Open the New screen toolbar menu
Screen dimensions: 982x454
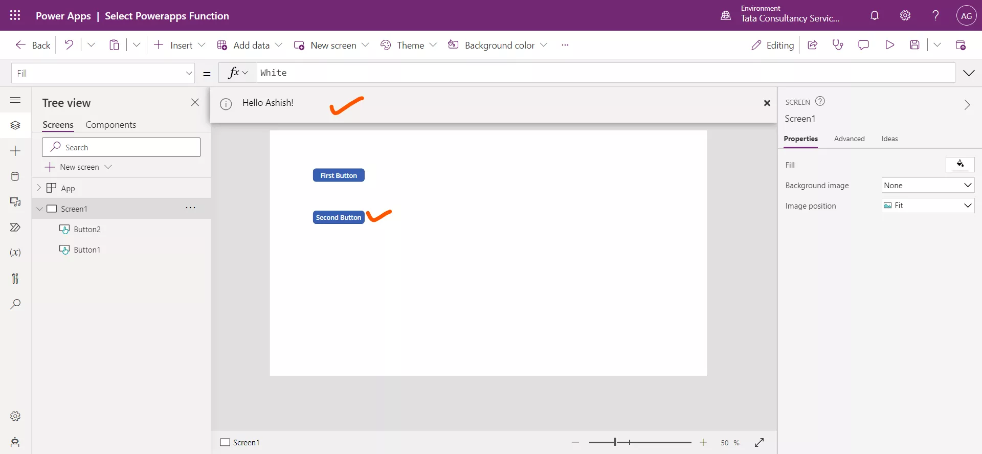(331, 45)
